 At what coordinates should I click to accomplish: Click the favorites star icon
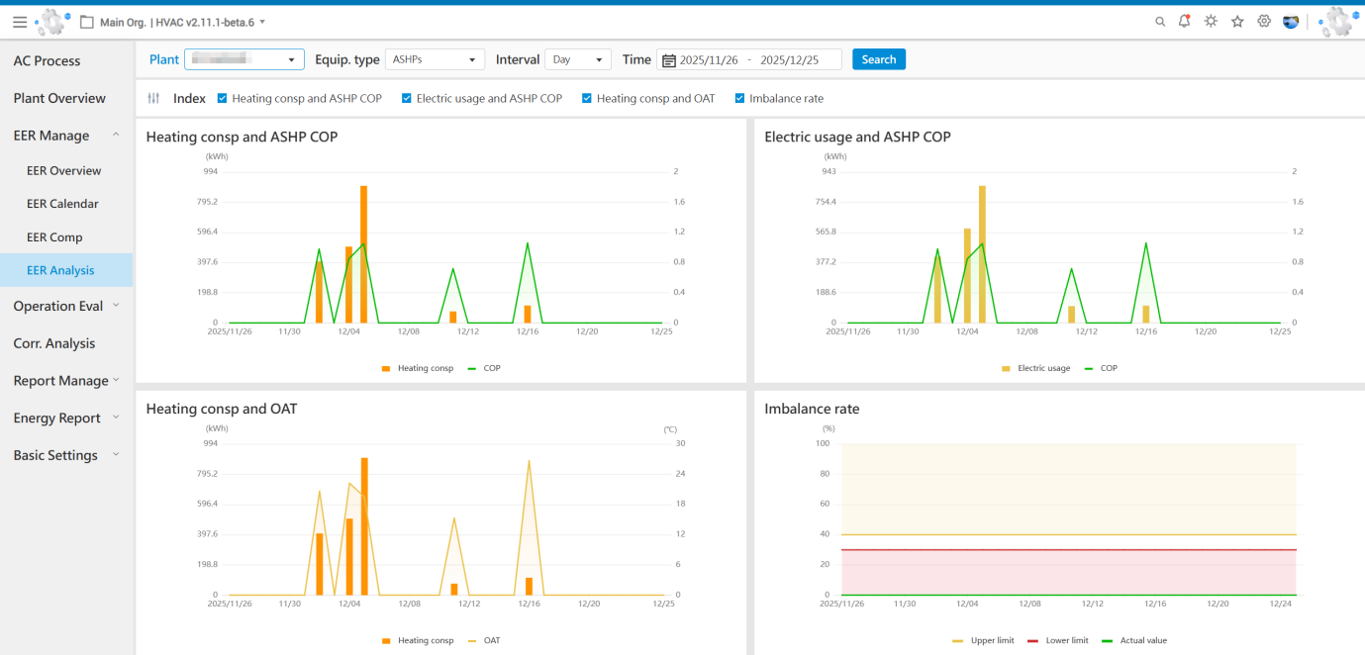[x=1237, y=22]
